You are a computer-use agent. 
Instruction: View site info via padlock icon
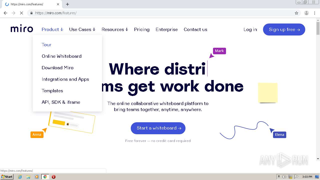(31, 13)
